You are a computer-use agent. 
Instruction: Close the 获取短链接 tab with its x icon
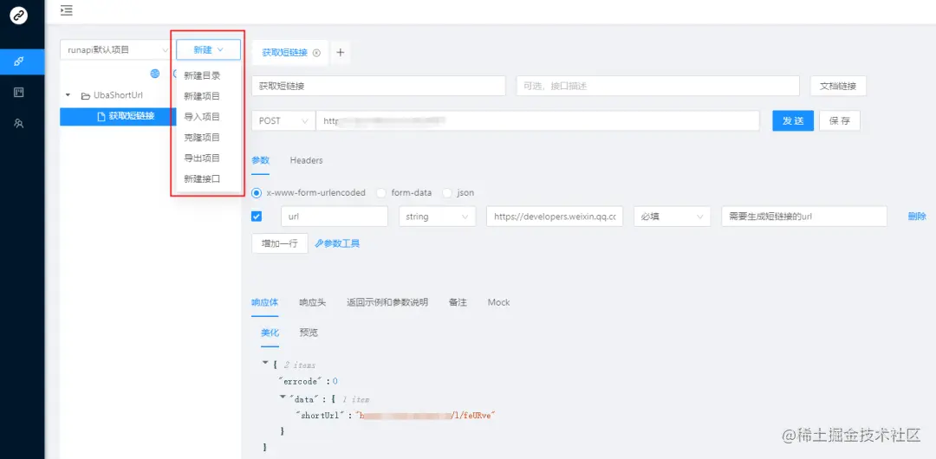tap(316, 53)
